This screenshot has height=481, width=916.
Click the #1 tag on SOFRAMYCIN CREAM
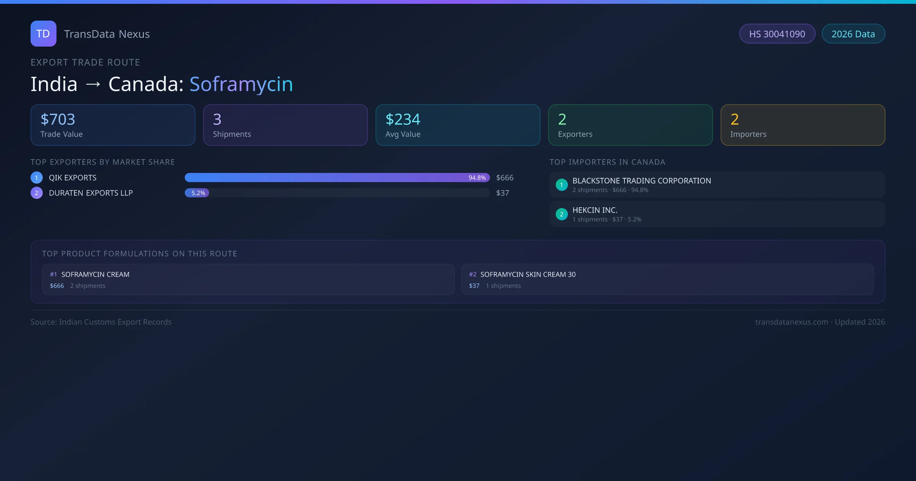[x=53, y=274]
